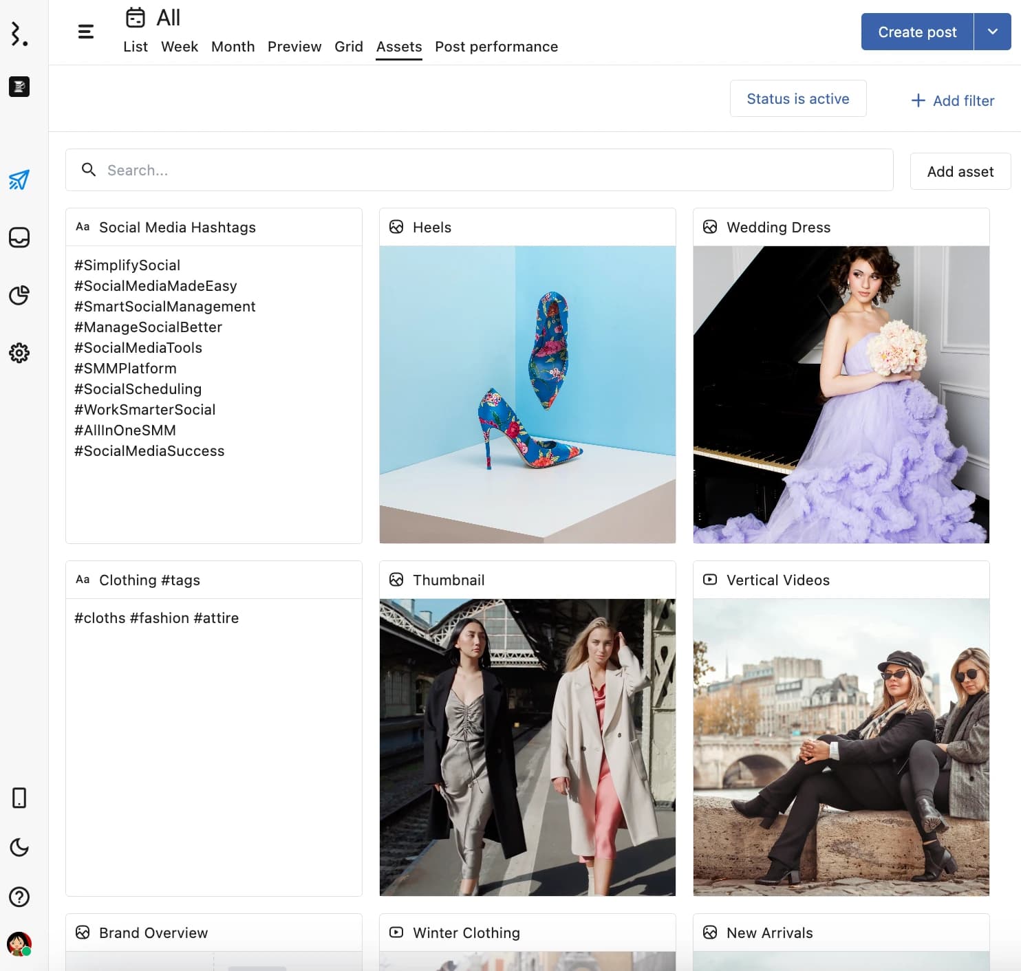
Task: Open the Inbox tray sidebar icon
Action: (19, 238)
